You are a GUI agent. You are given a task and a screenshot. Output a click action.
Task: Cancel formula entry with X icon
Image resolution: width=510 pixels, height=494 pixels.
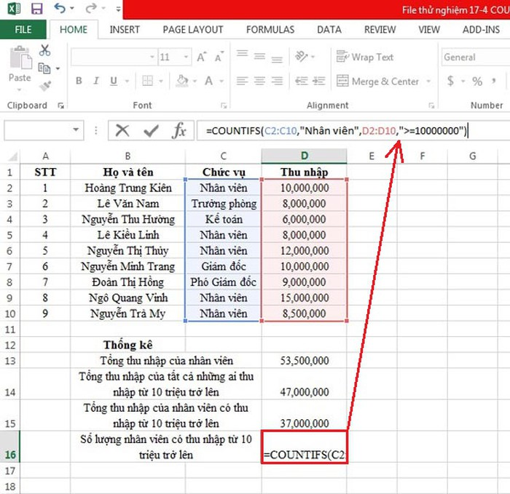click(x=122, y=130)
